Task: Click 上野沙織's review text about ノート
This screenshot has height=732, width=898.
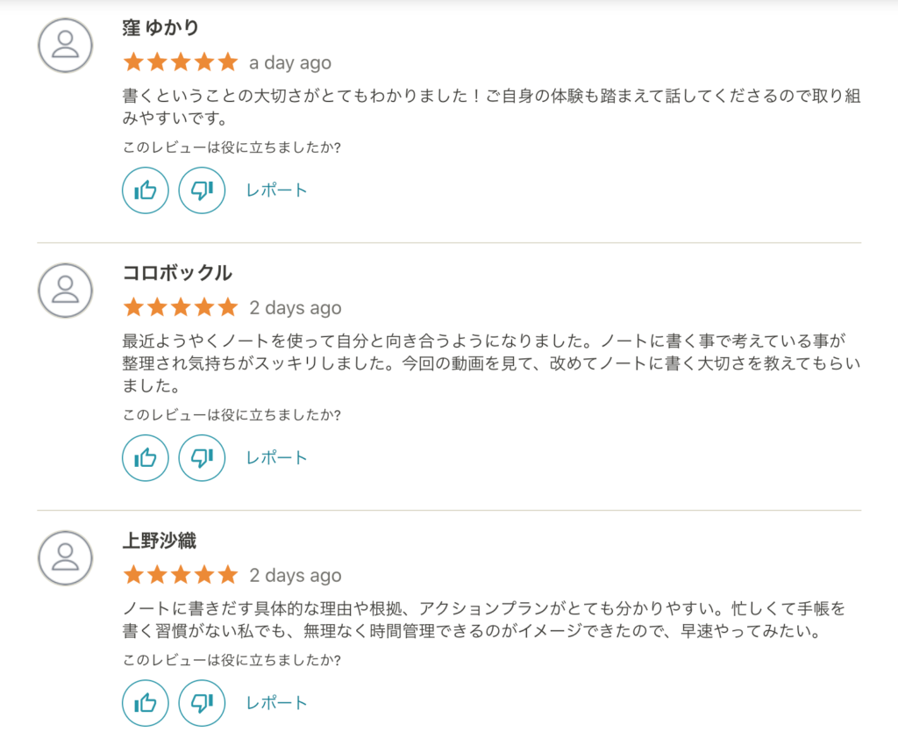Action: [484, 620]
